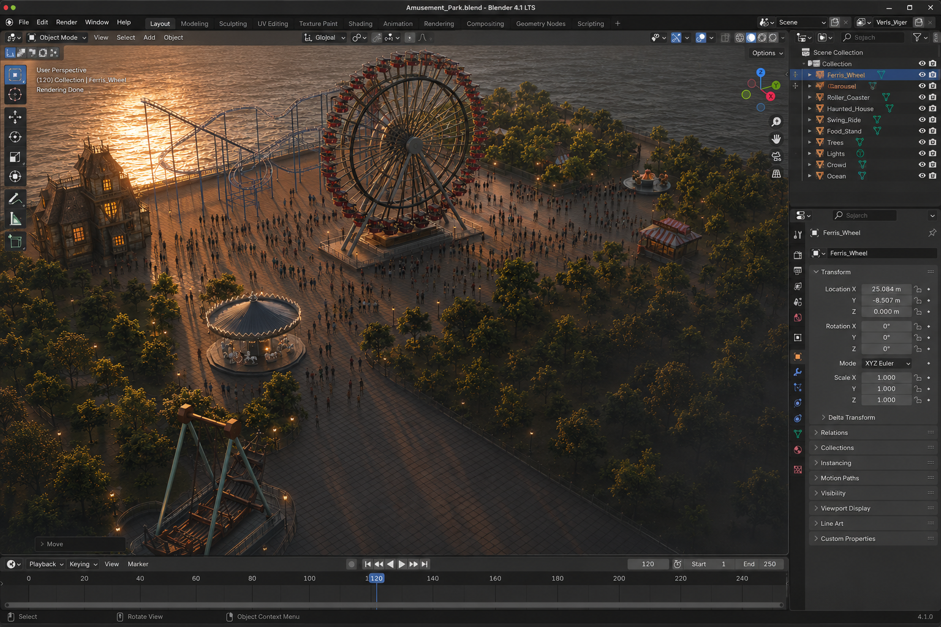Jump to the timeline end frame
Screen dimensions: 941x627
coord(425,564)
